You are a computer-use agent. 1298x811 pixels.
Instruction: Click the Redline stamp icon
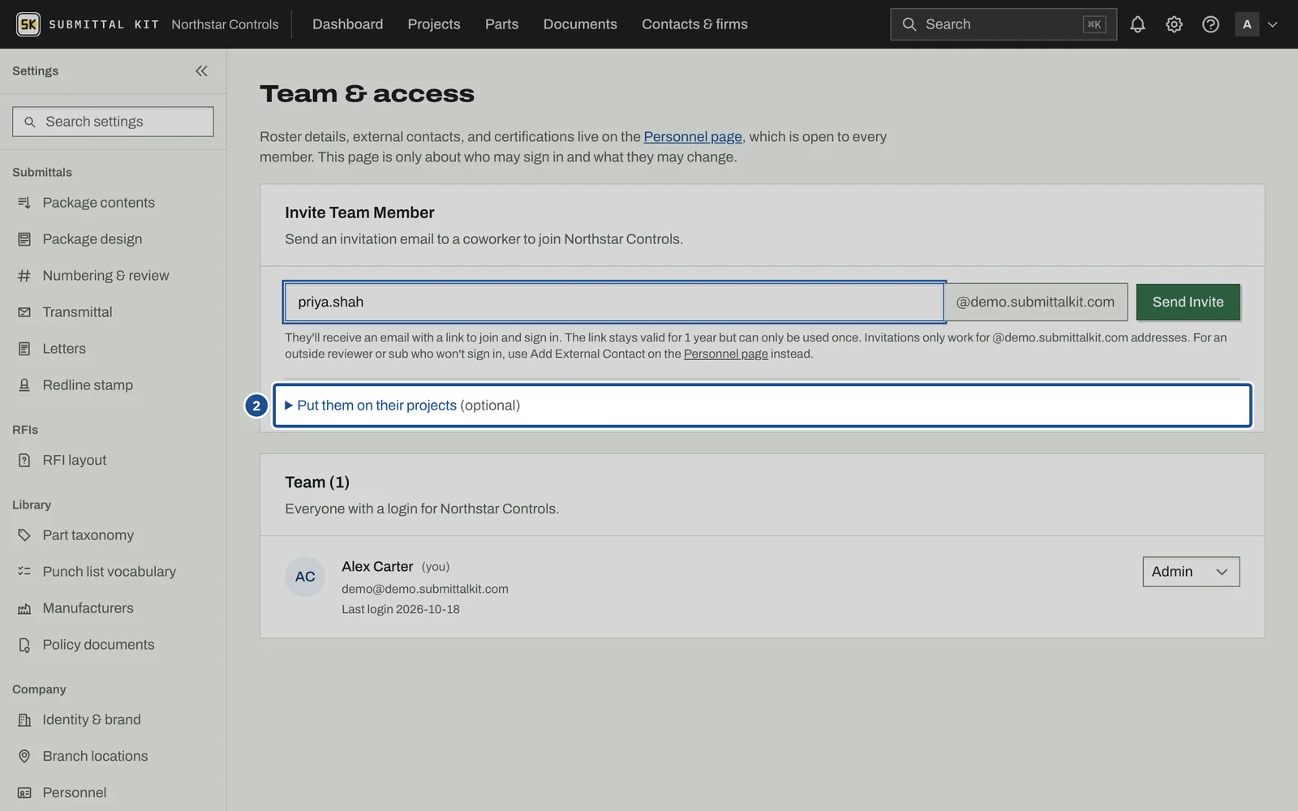pyautogui.click(x=24, y=385)
